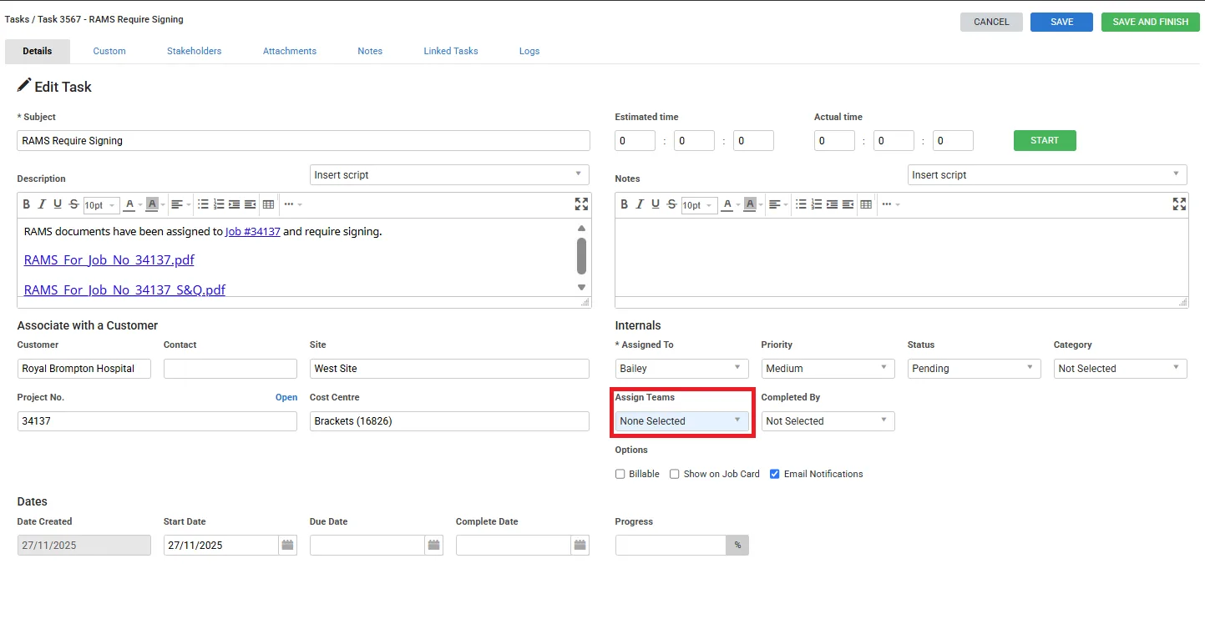Open Insert script dropdown above Notes
The height and width of the screenshot is (629, 1205).
1047,175
